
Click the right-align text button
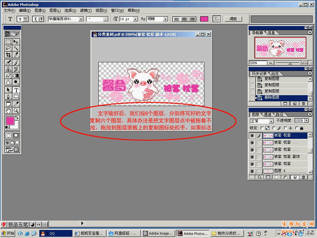[x=192, y=19]
